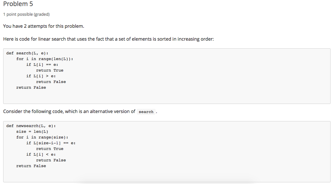This screenshot has height=184, width=332.
Task: Click the "size = len(L)" line
Action: click(x=32, y=131)
